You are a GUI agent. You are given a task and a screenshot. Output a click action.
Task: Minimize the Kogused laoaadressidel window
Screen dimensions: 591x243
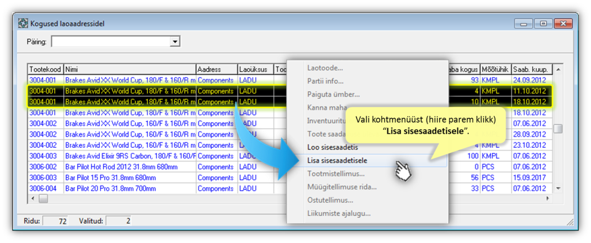point(524,24)
